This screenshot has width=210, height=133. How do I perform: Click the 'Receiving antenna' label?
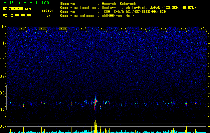(77, 16)
